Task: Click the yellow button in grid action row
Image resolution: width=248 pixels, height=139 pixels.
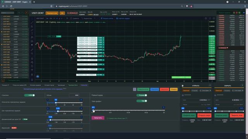Action: tap(174, 89)
